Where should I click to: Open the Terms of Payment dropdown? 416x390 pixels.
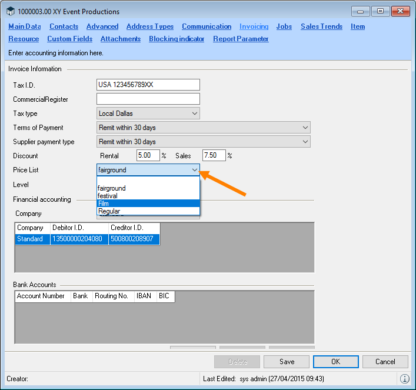[x=305, y=128]
